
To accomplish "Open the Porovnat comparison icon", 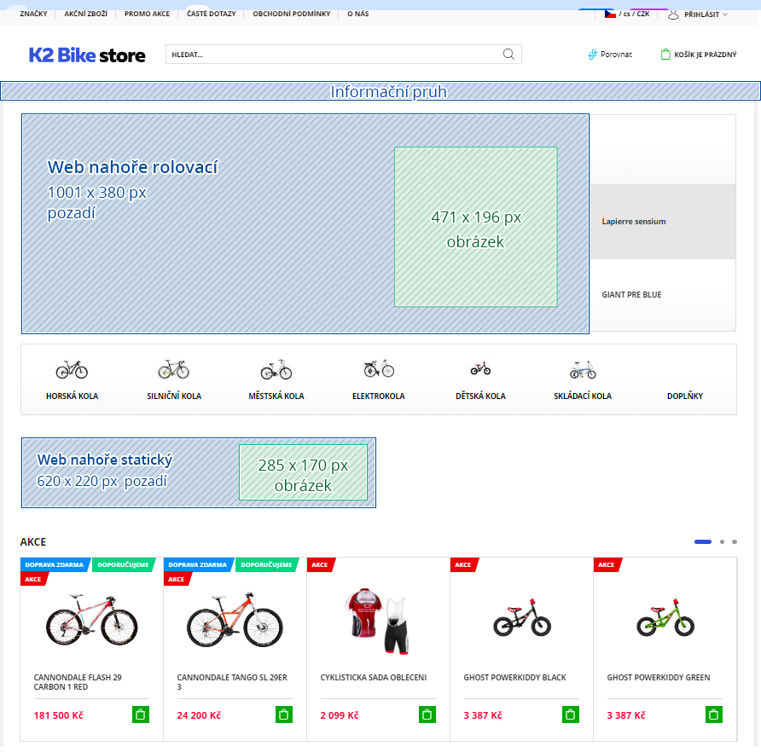I will [x=590, y=54].
